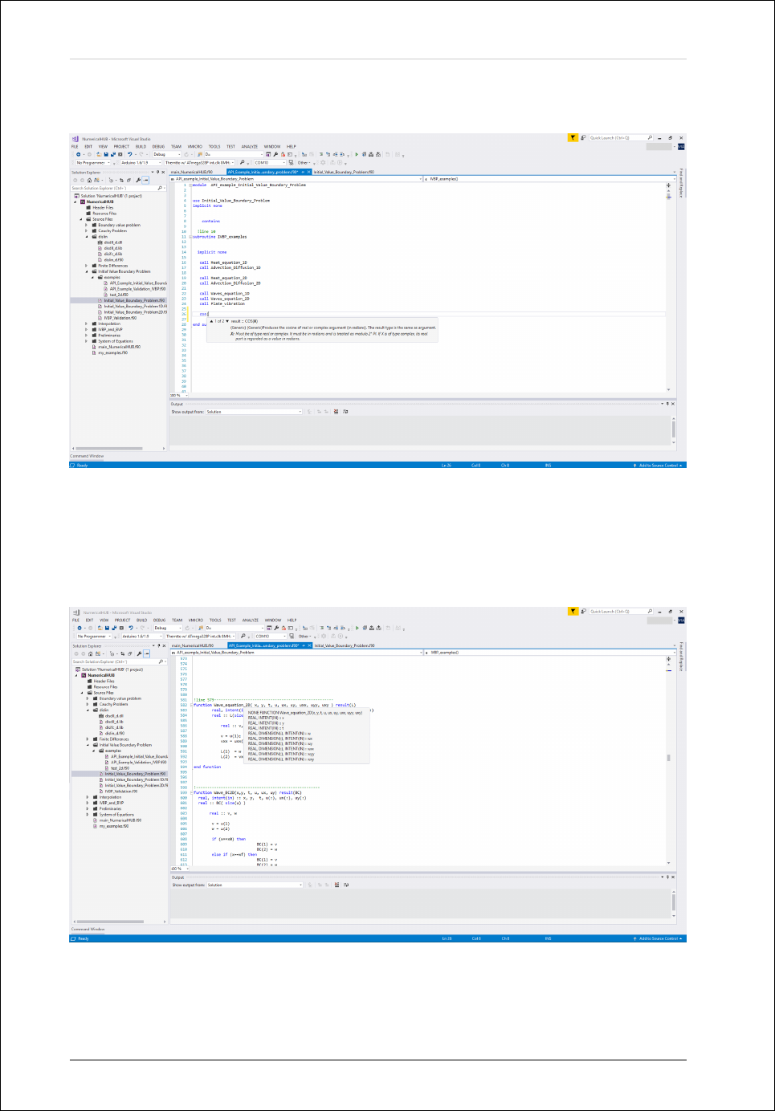Pin the upper Solution Explorer panel (auto hide)
Image resolution: width=775 pixels, height=1111 pixels.
click(157, 172)
